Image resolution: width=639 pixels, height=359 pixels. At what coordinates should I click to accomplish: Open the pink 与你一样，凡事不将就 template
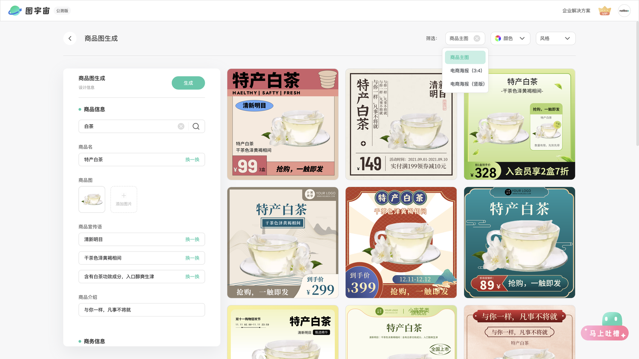[x=519, y=332]
